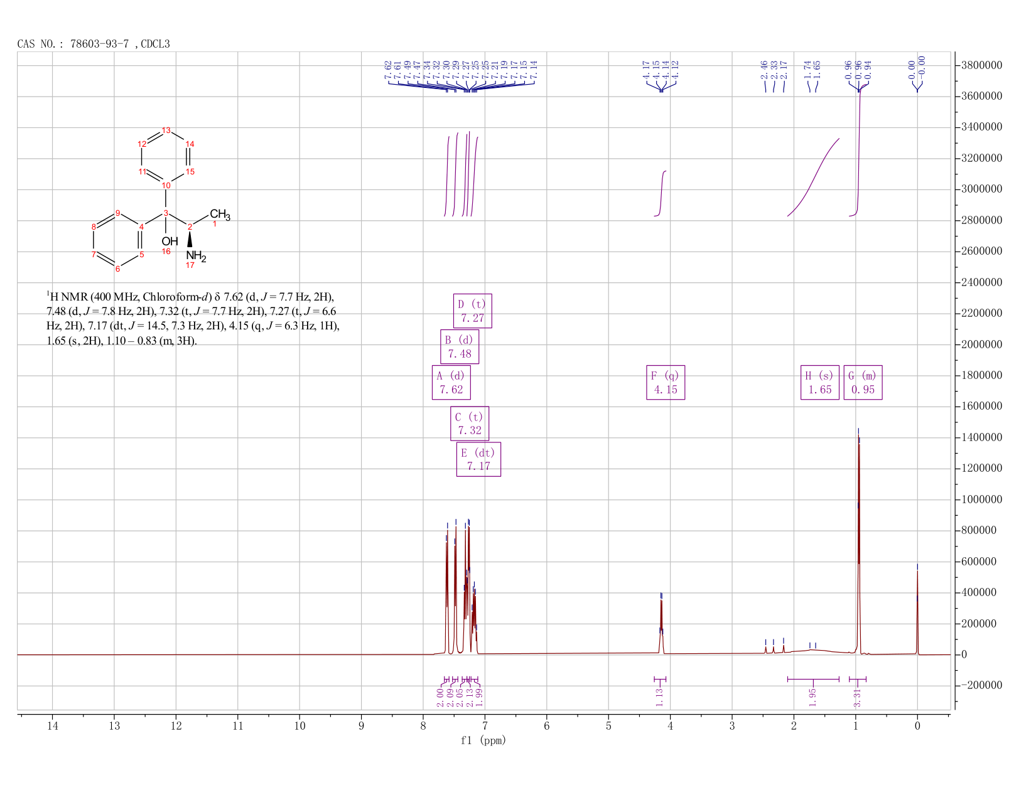
Task: Select the 'A (d) 7.62' multiplet box
Action: coord(451,382)
